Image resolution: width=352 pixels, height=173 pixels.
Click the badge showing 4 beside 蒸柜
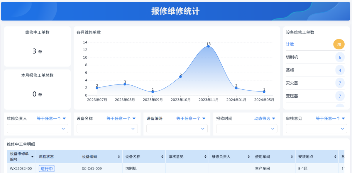click(x=340, y=70)
